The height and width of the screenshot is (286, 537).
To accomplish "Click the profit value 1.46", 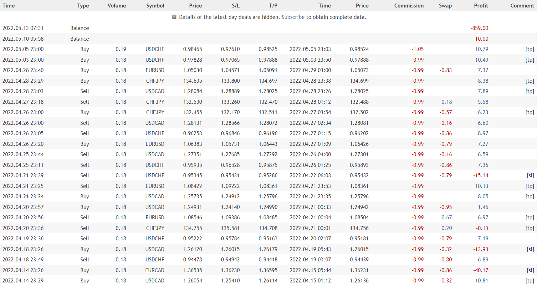I will (x=483, y=207).
